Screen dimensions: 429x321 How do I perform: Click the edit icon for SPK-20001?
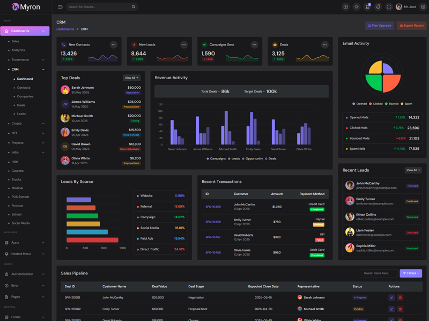[391, 297]
